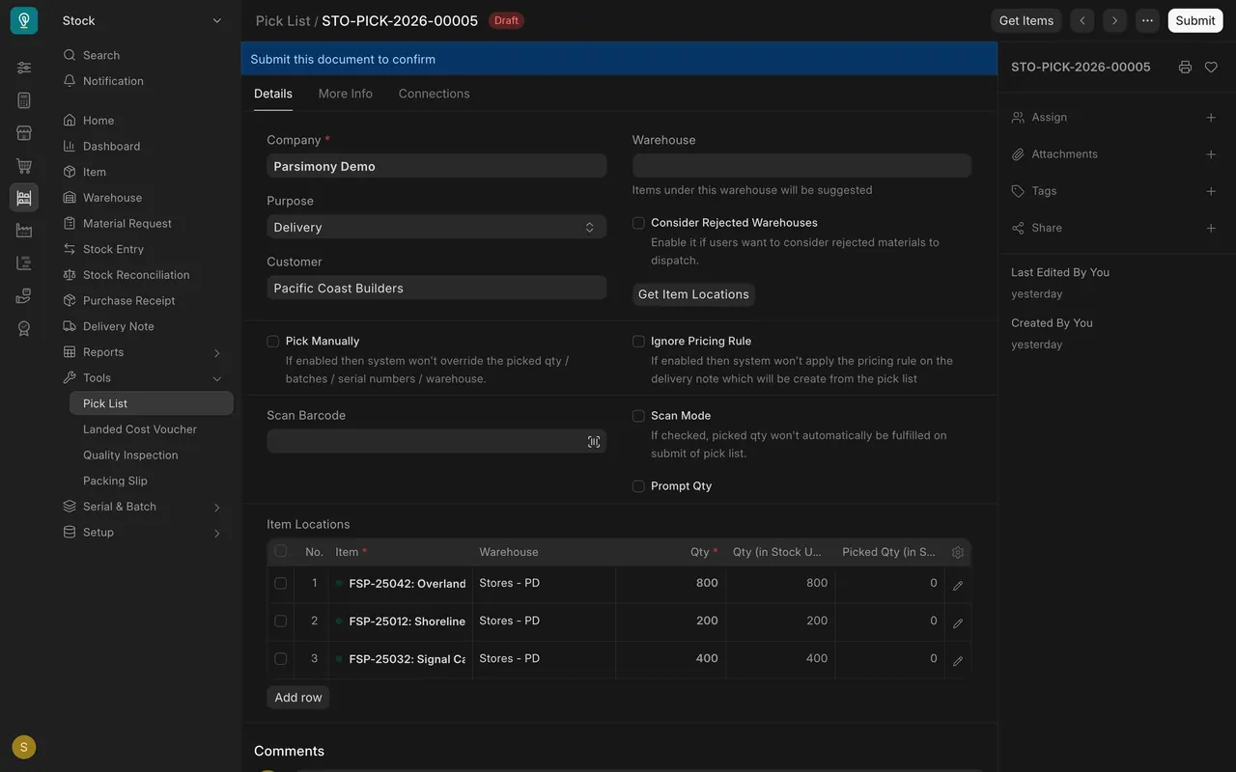Expand the Reports section in sidebar
Image resolution: width=1236 pixels, height=772 pixels.
[x=216, y=353]
